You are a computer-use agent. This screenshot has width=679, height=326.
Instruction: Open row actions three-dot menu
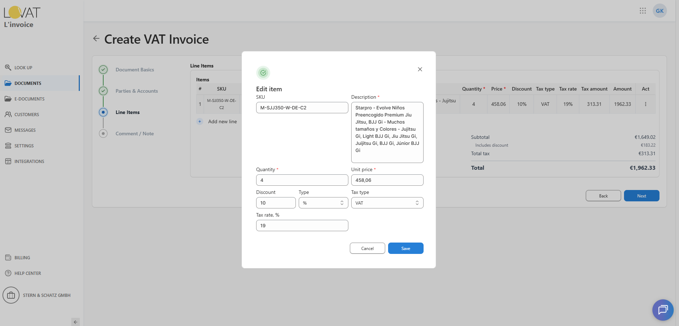[x=645, y=104]
